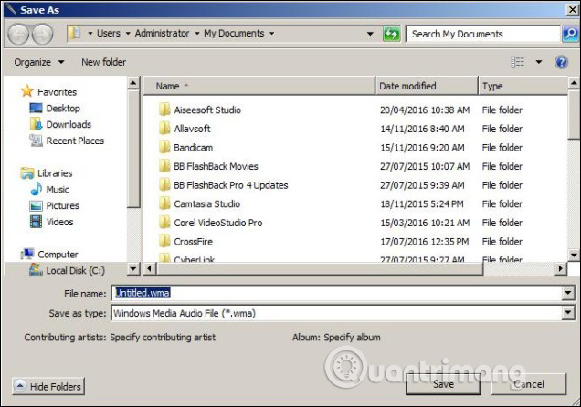This screenshot has width=581, height=407.
Task: Open the help question mark icon
Action: click(562, 62)
